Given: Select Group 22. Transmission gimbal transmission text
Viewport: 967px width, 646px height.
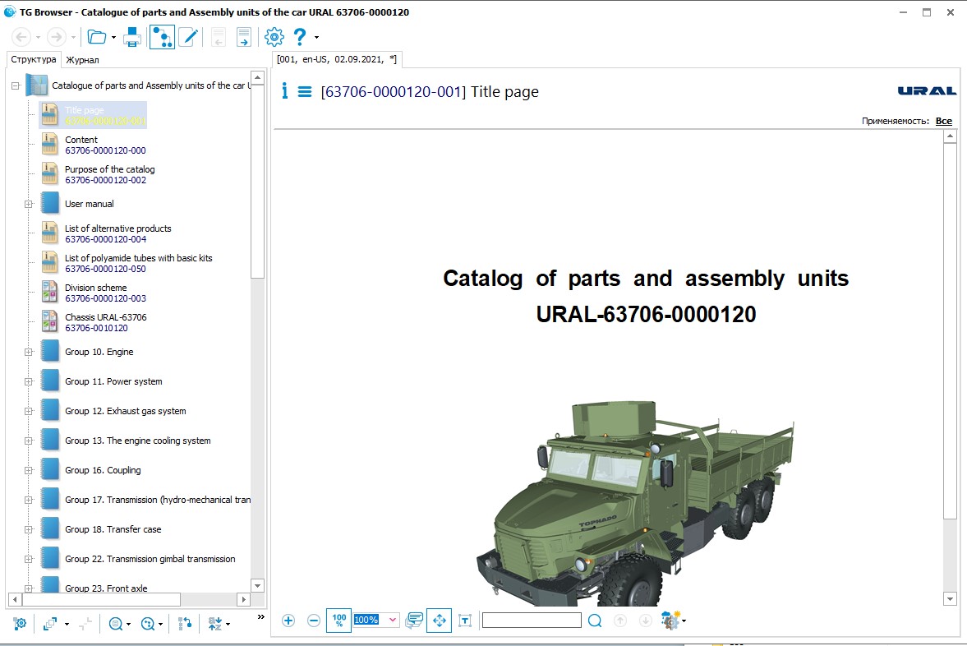Looking at the screenshot, I should pos(150,559).
